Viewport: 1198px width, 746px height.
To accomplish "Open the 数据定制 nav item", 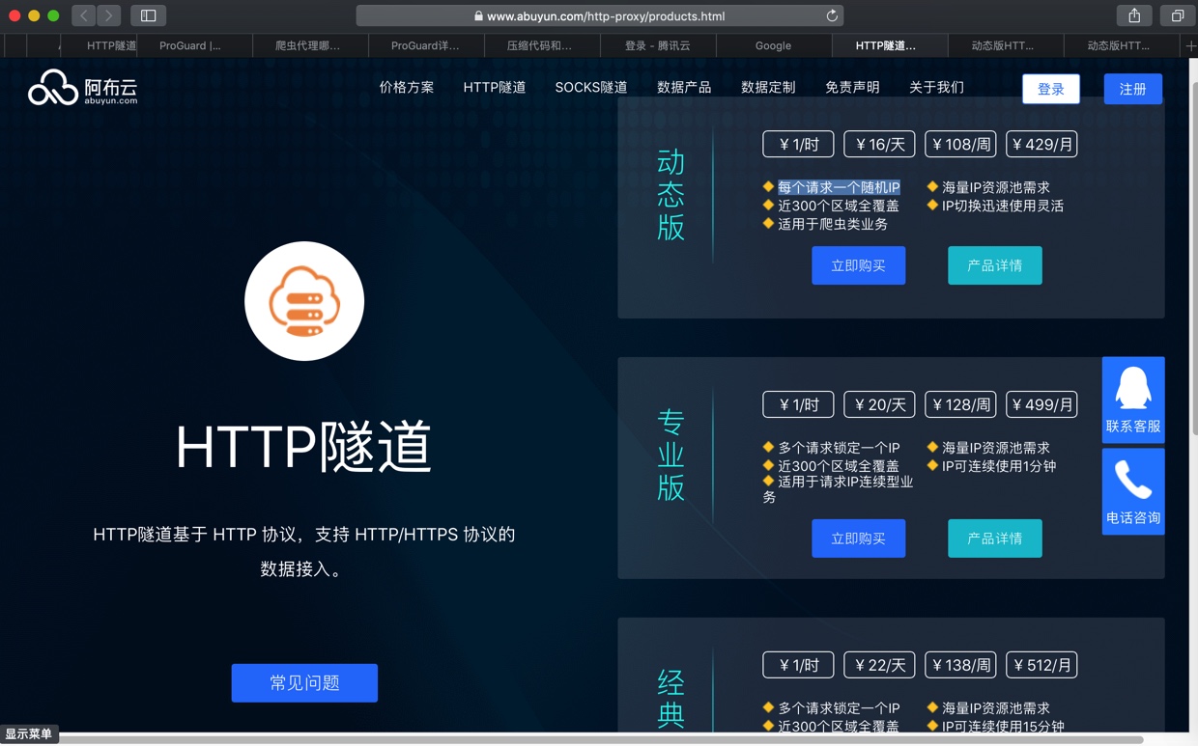I will (768, 88).
